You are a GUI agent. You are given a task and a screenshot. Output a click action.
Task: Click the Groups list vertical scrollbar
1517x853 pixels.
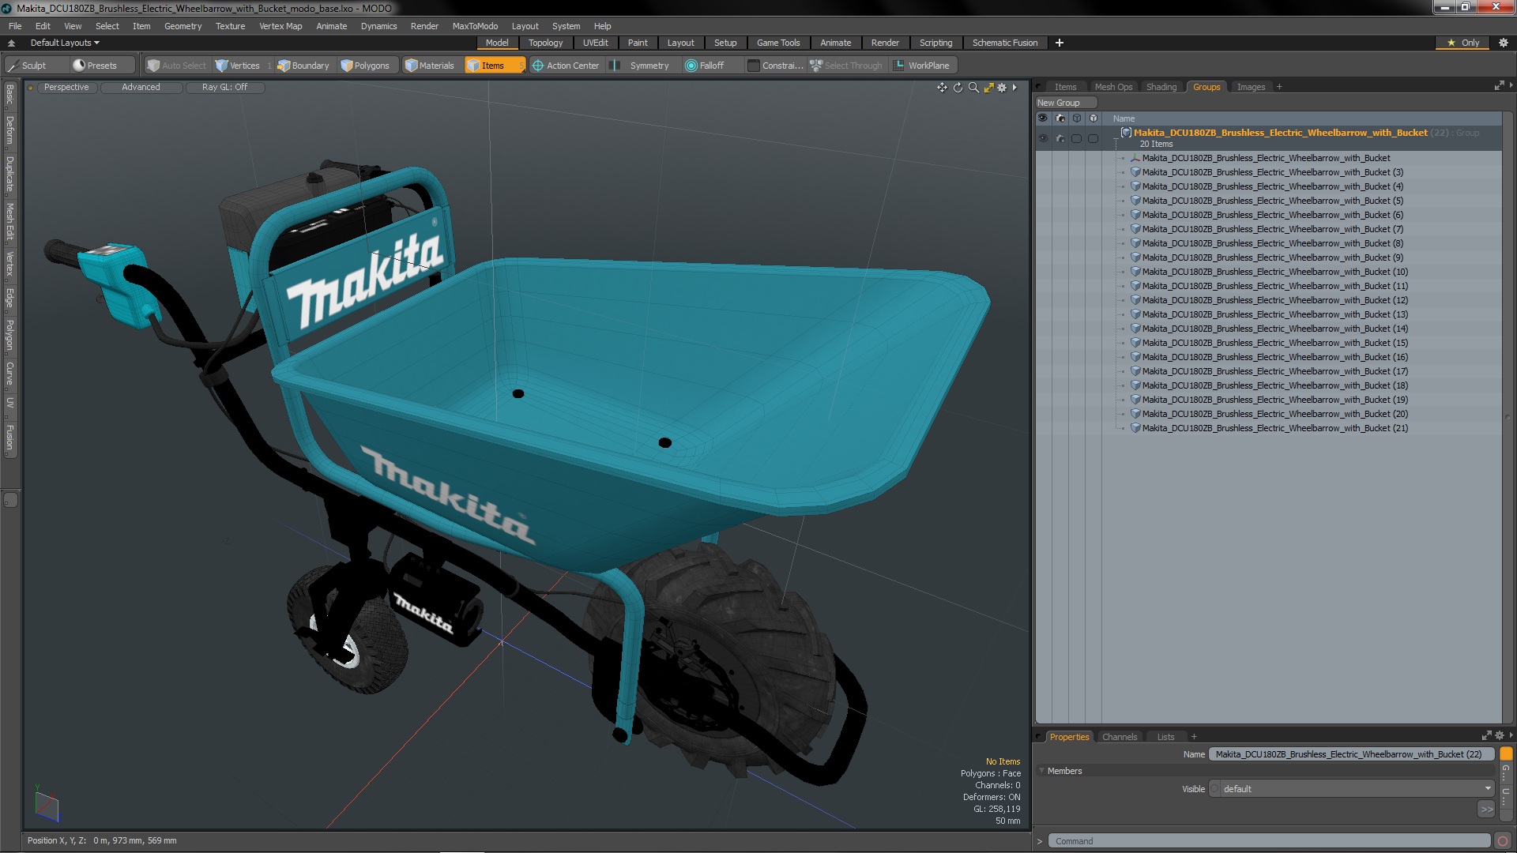[x=1507, y=417]
